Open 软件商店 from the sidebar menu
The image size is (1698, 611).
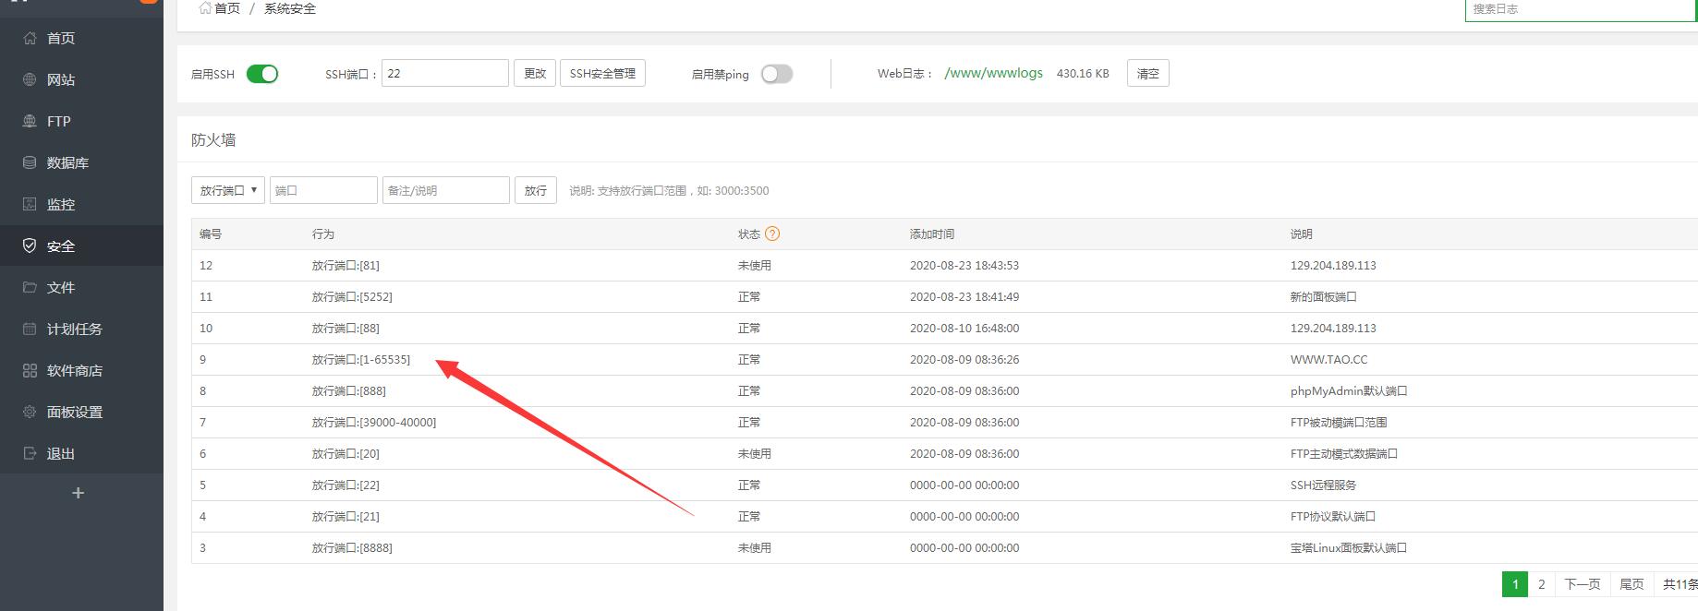[x=74, y=370]
